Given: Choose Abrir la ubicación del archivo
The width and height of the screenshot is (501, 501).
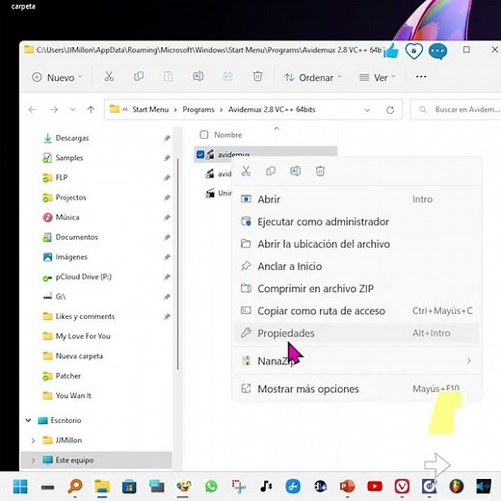Looking at the screenshot, I should coord(357,244).
